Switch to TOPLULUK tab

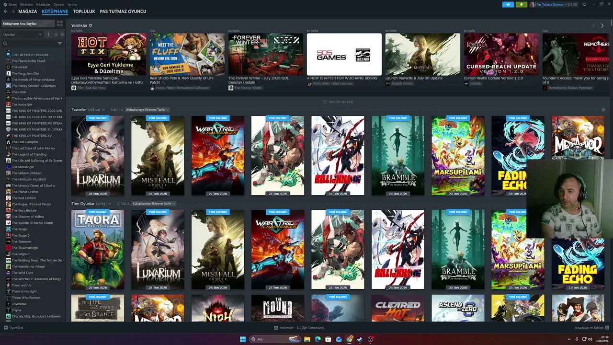84,11
